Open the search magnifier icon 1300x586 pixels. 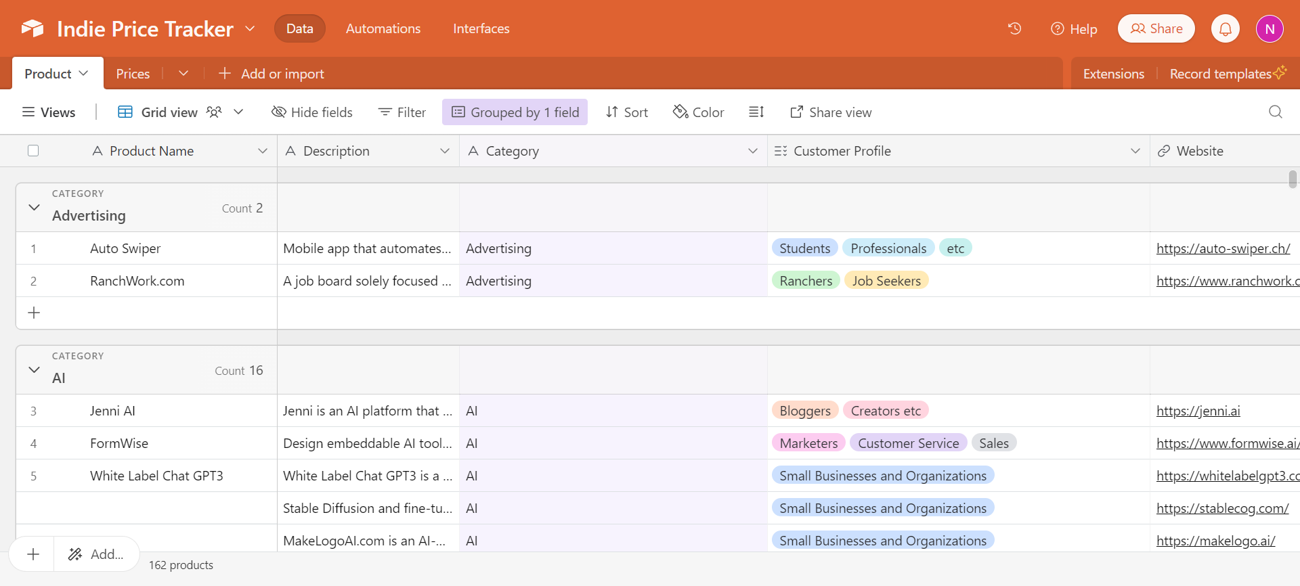pyautogui.click(x=1276, y=112)
